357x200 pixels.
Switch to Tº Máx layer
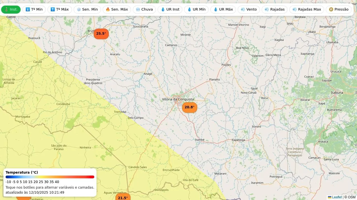59,9
